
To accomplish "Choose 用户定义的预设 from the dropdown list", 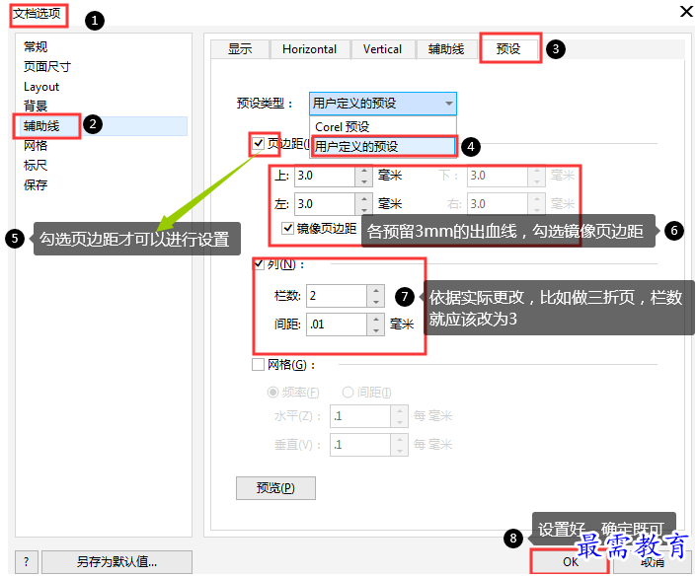I will (x=384, y=146).
